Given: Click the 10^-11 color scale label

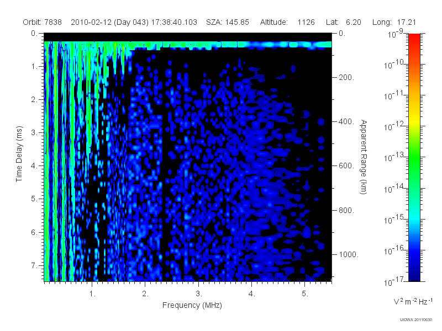Looking at the screenshot, I should [x=394, y=95].
